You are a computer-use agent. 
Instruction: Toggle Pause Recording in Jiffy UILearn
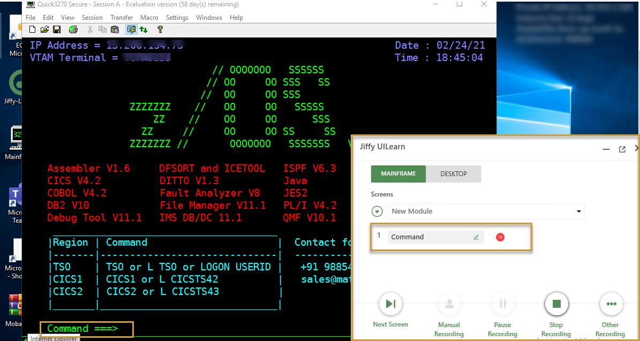coord(502,304)
